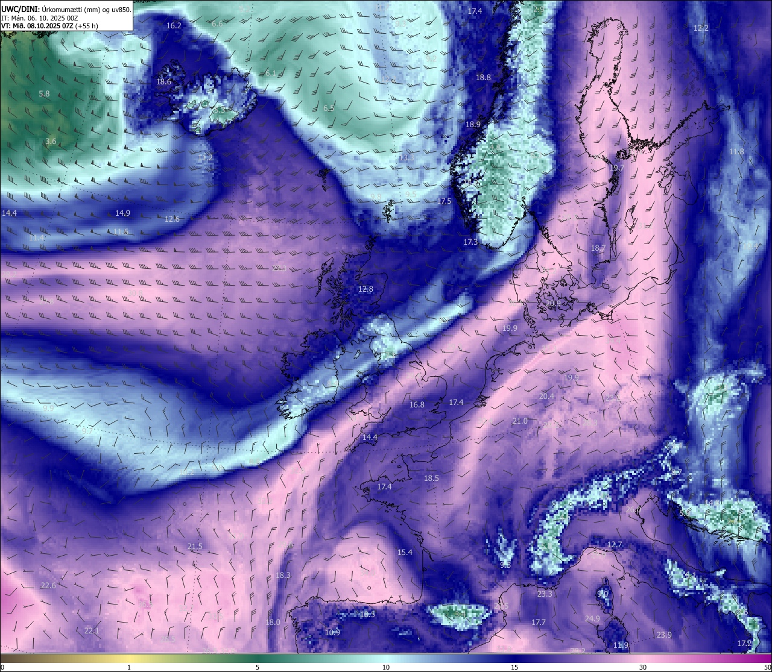Click the color scale label 1
This screenshot has height=672, width=772.
(x=129, y=667)
